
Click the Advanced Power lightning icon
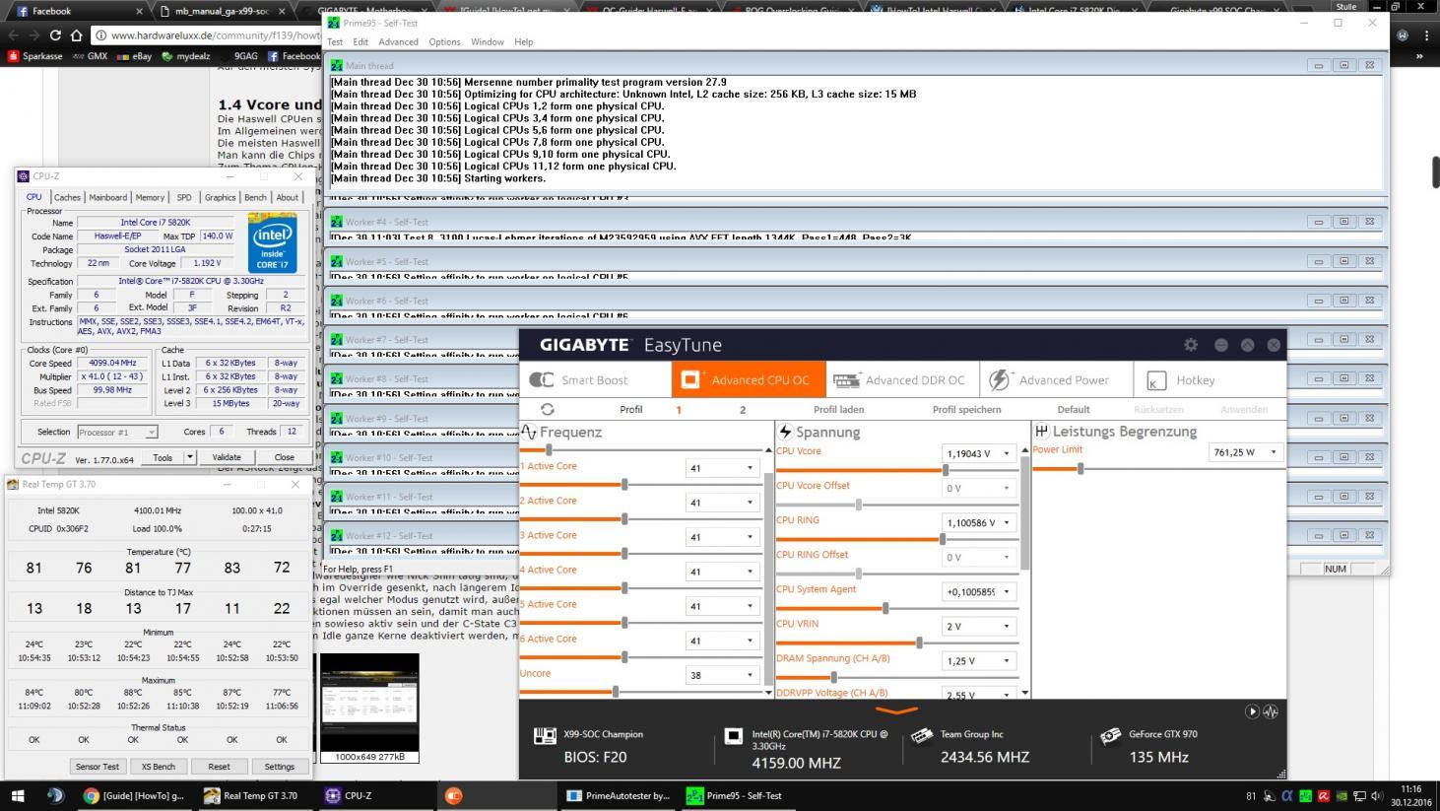click(x=999, y=379)
